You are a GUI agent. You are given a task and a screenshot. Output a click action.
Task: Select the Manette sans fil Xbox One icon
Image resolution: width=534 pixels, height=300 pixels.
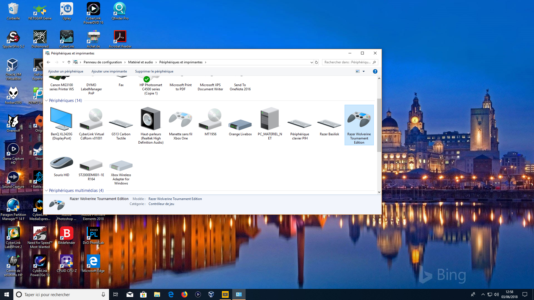(x=181, y=119)
